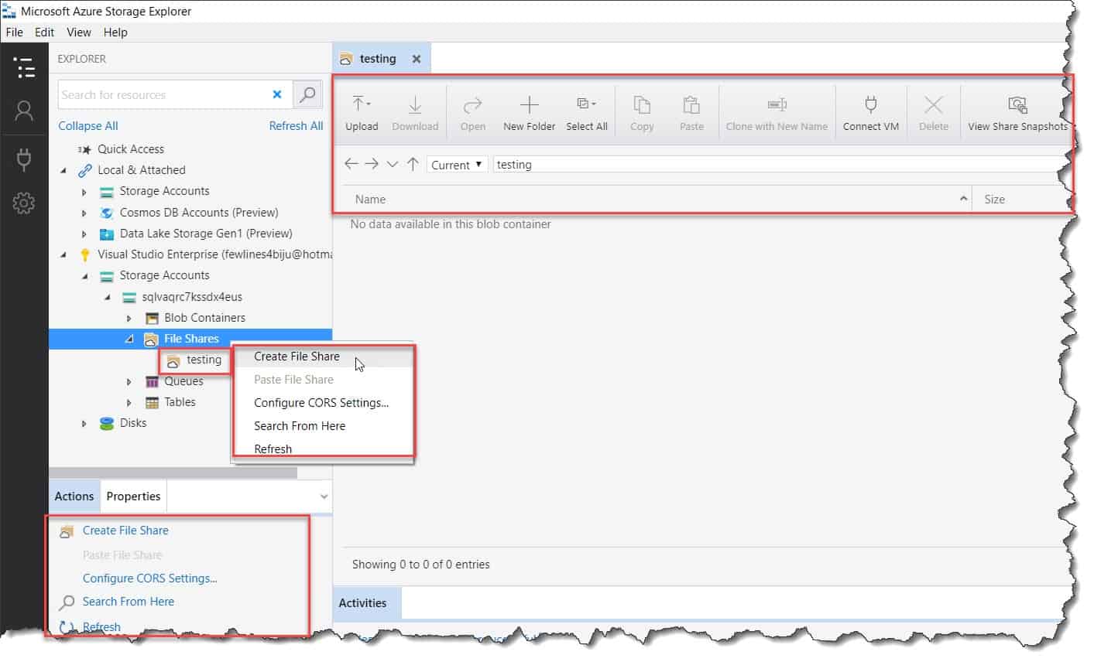Click Search From Here in Actions panel
The width and height of the screenshot is (1094, 662).
pos(129,602)
